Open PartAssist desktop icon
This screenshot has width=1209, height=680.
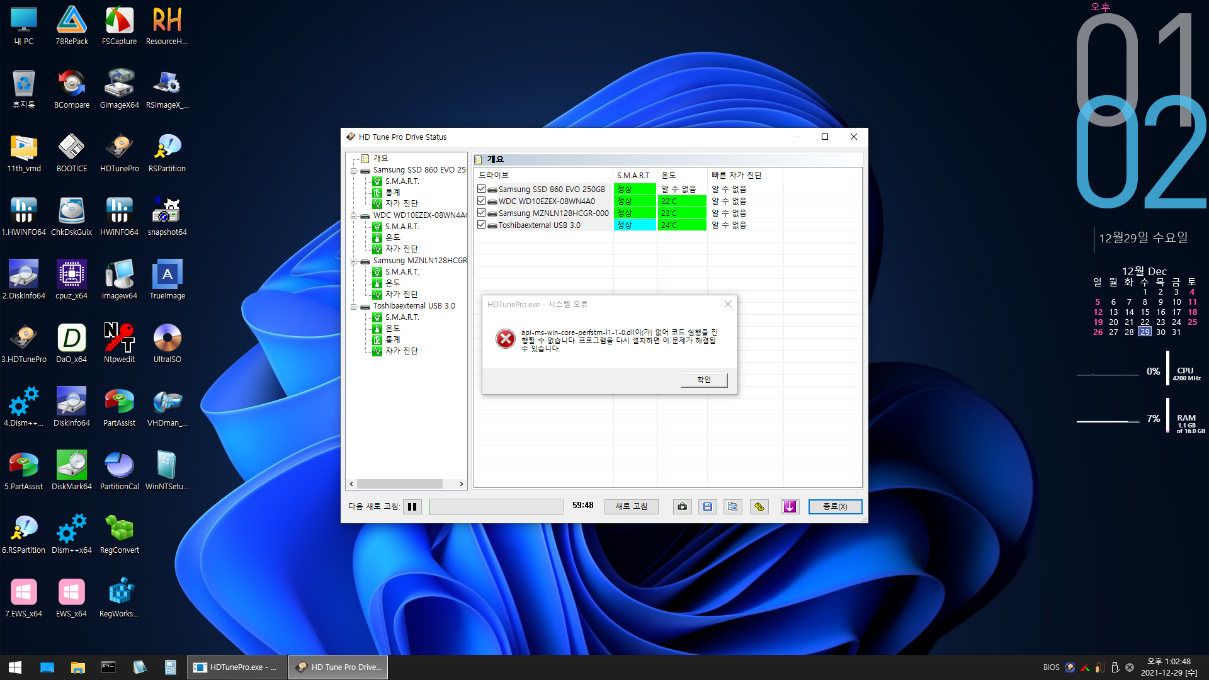tap(119, 407)
